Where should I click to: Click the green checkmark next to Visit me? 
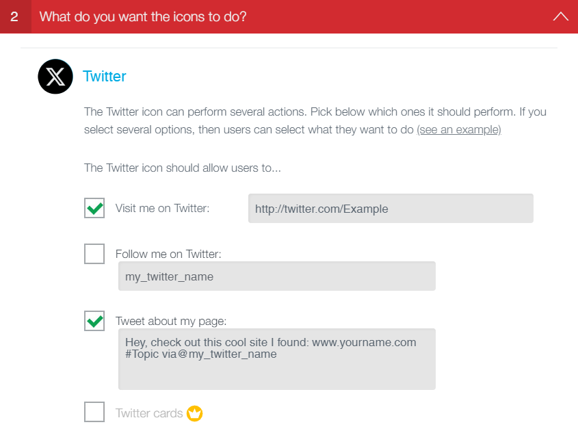click(x=94, y=208)
